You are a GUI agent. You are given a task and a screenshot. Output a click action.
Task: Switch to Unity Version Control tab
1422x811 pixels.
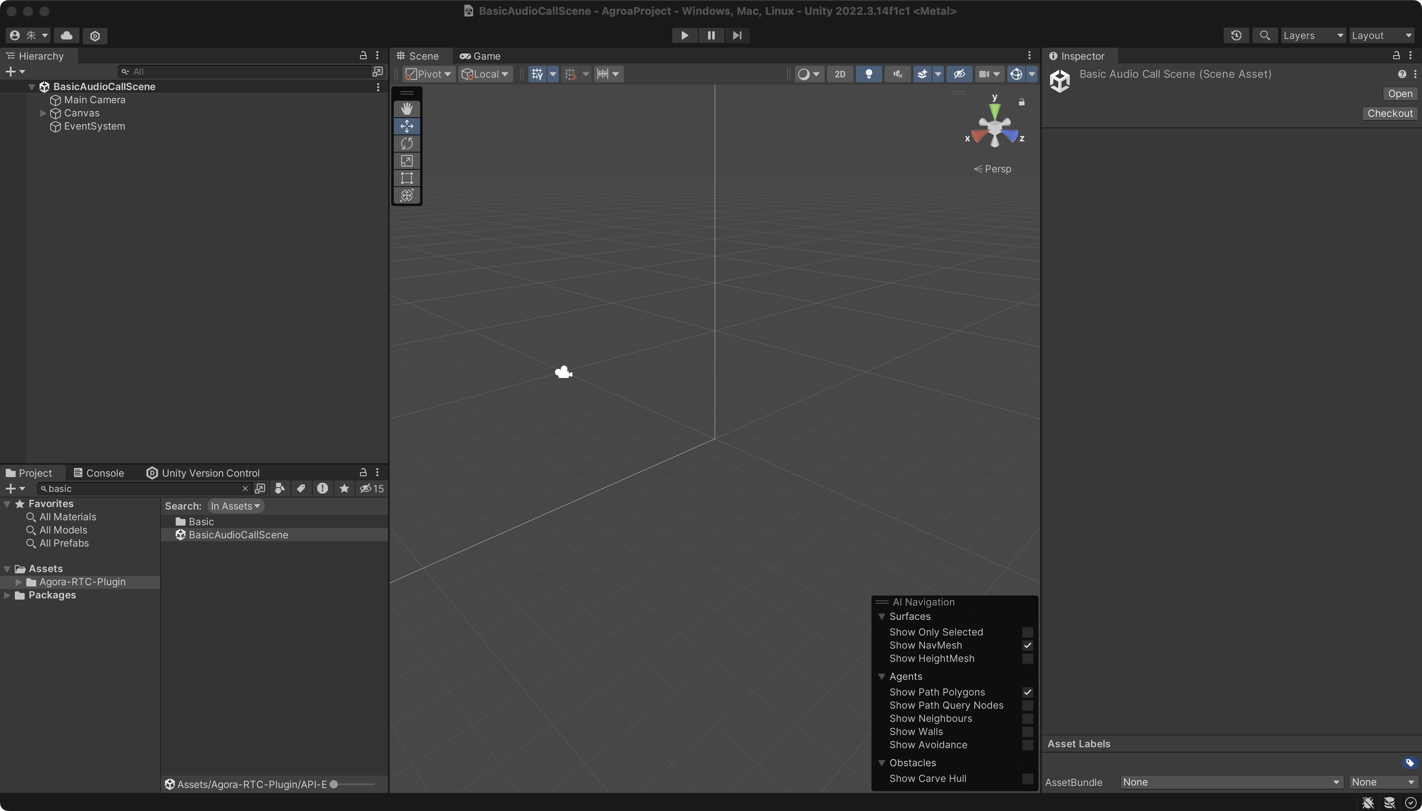(203, 473)
